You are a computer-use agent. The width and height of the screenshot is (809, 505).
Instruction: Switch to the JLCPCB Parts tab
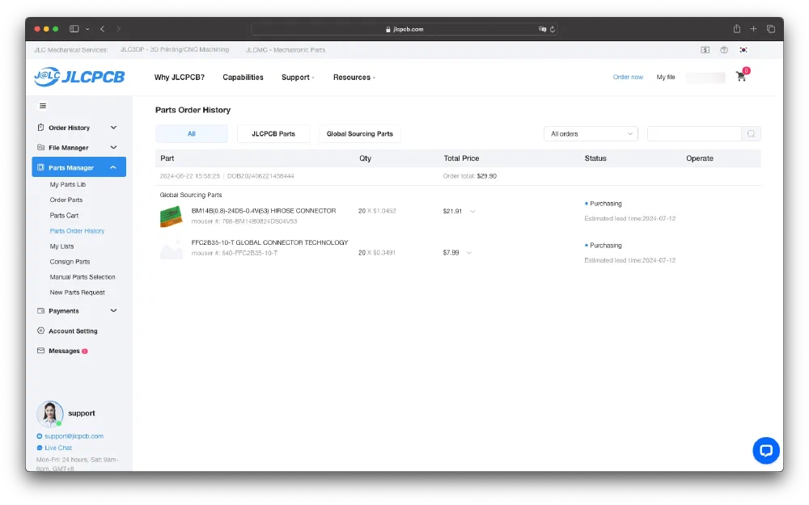point(273,134)
